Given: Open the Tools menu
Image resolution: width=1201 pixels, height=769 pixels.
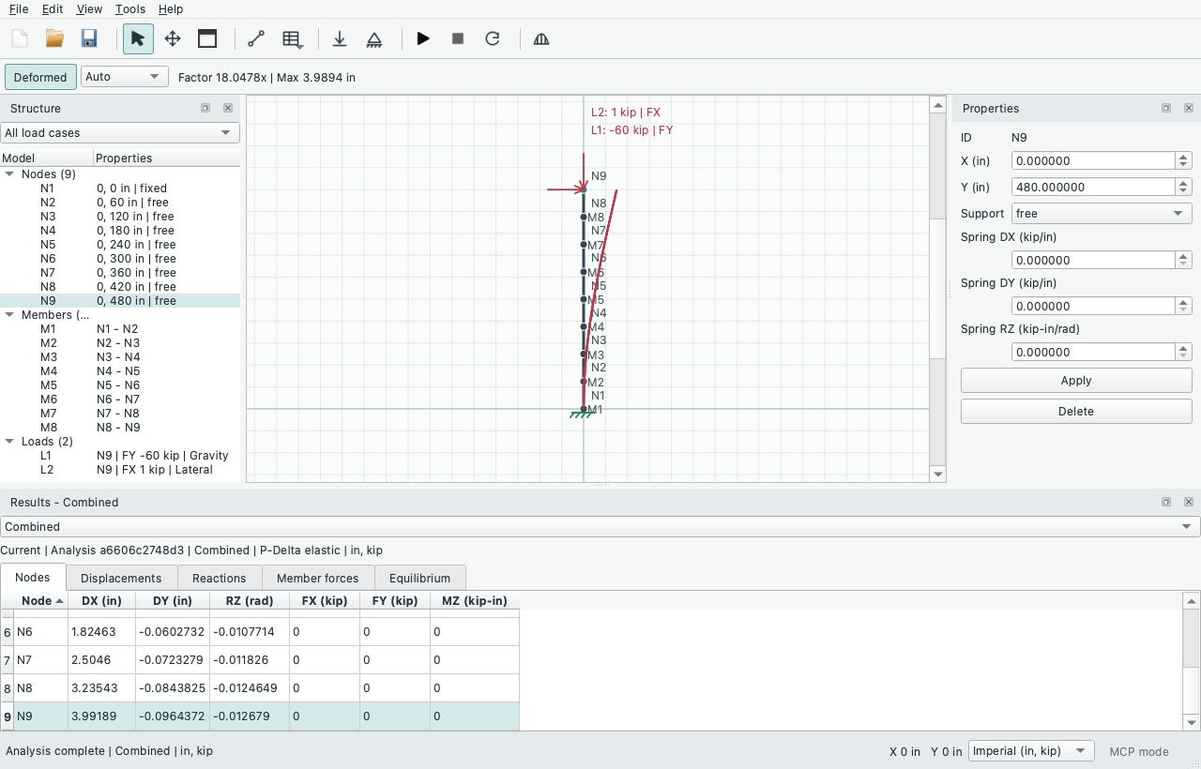Looking at the screenshot, I should [130, 8].
